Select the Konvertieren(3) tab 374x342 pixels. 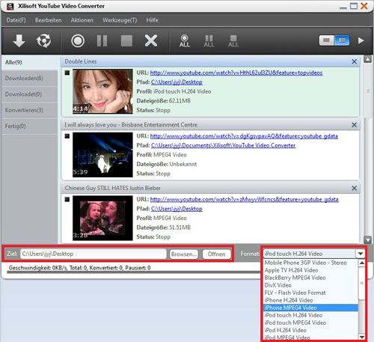point(29,110)
